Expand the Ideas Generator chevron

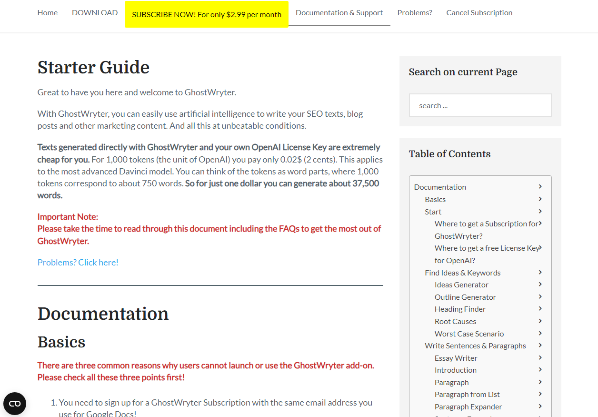click(540, 284)
